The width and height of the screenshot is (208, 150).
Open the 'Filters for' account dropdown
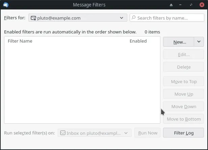[78, 18]
